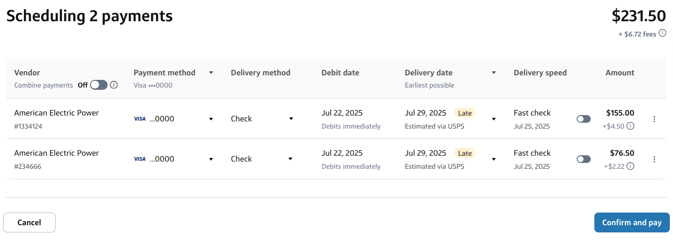Click the info icon next to fees total
Viewport: 673px width, 241px height.
point(662,33)
